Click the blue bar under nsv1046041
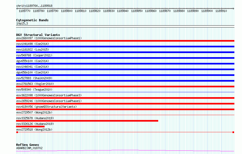Image resolution: width=242 pixels, height=154 pixels. (125, 69)
